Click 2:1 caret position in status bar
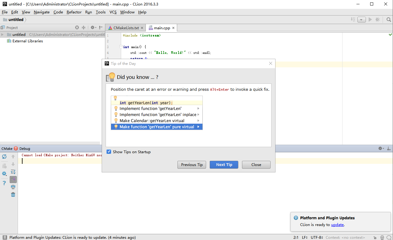Image resolution: width=393 pixels, height=240 pixels. 296,237
